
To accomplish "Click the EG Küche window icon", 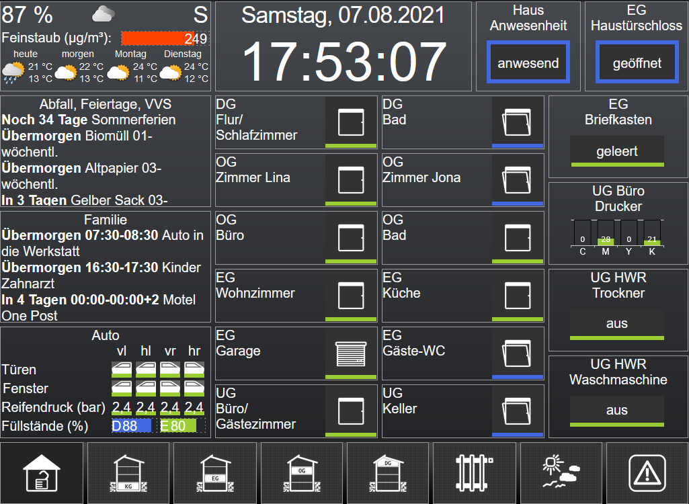I will point(517,294).
